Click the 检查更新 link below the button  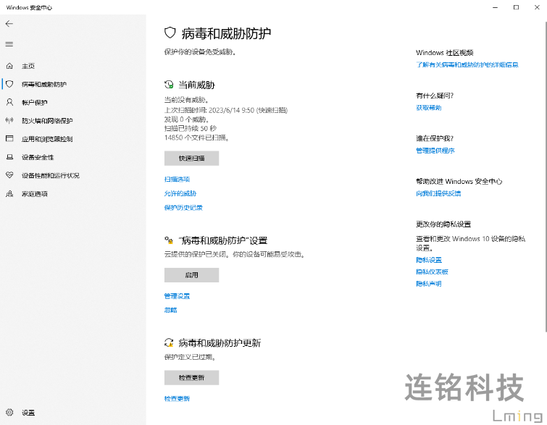177,398
